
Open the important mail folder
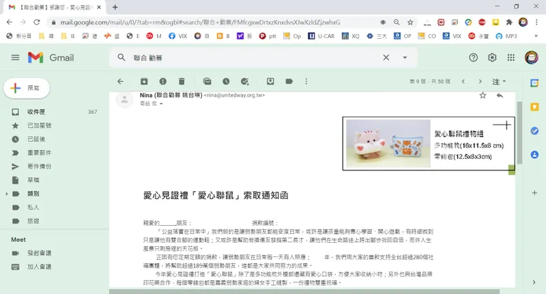pos(54,152)
